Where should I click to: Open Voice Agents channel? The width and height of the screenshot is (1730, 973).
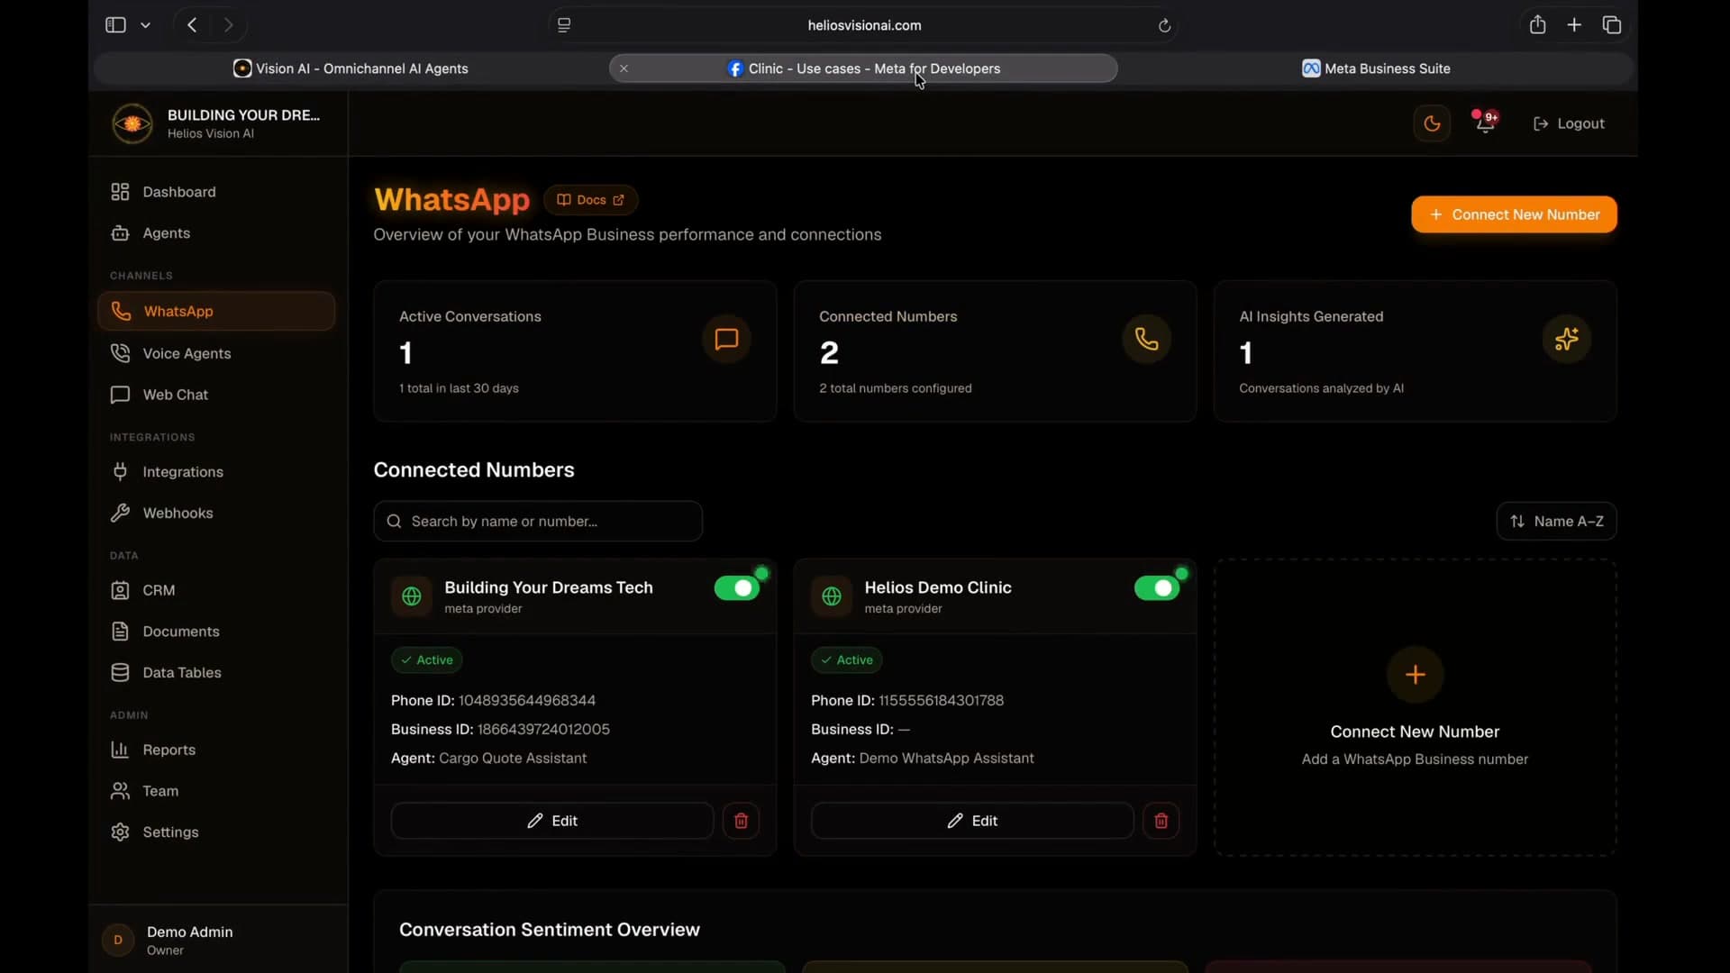point(216,353)
